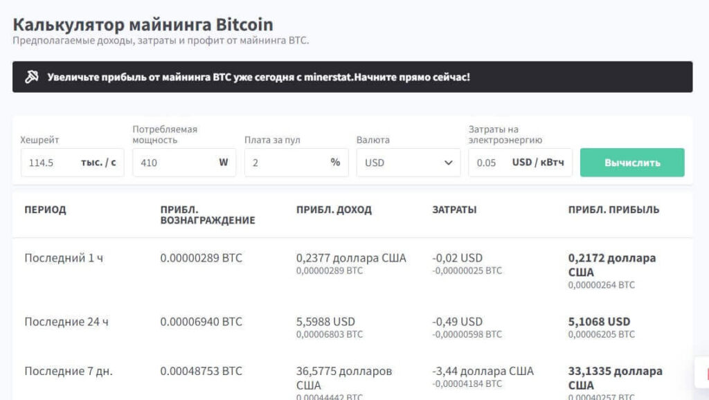Select the Потребляемая мощность field with 410
This screenshot has width=709, height=400.
tap(173, 163)
